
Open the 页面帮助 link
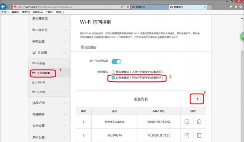click(91, 47)
